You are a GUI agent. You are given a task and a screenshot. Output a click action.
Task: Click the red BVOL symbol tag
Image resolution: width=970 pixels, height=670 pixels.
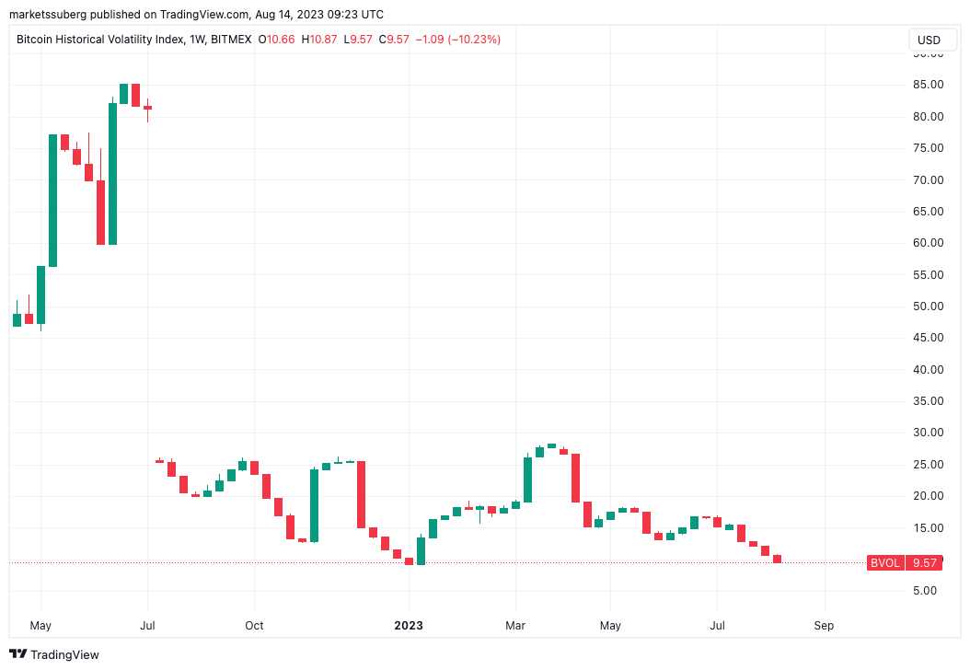point(884,562)
